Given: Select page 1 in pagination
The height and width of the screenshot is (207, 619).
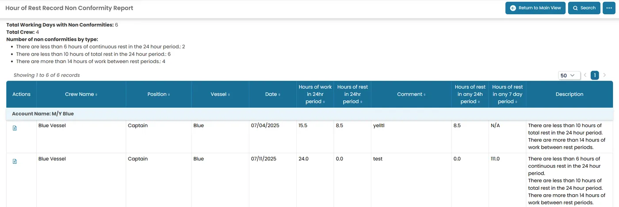Looking at the screenshot, I should point(595,75).
